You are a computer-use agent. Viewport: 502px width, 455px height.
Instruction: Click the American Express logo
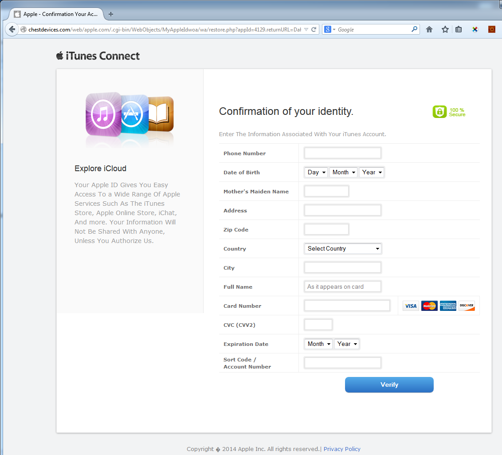pos(448,306)
